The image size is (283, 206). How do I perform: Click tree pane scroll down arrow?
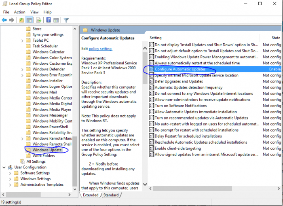75,189
